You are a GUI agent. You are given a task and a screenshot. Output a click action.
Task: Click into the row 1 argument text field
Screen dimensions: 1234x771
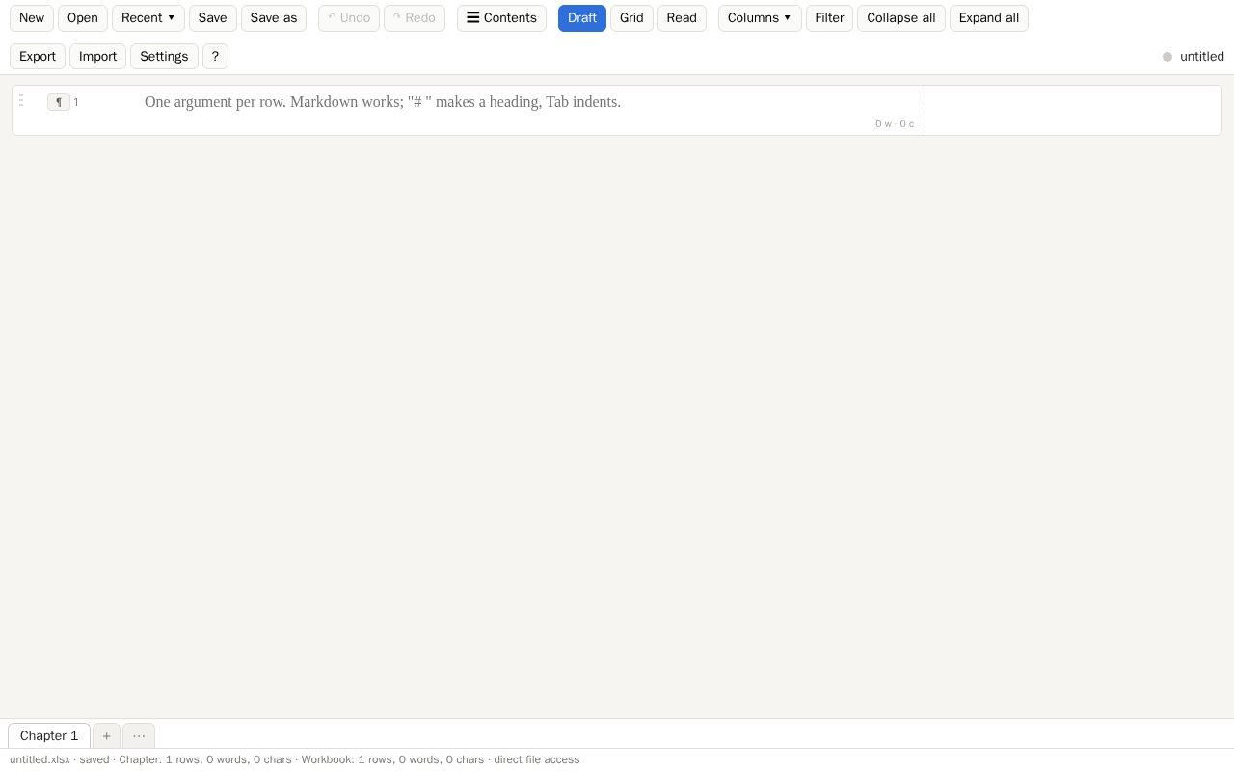pyautogui.click(x=528, y=102)
